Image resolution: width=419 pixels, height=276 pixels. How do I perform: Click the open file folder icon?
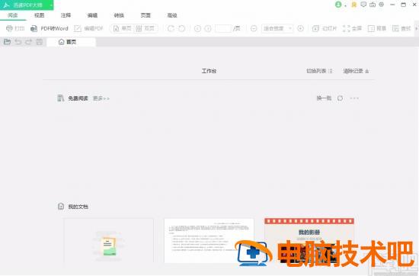[7, 42]
